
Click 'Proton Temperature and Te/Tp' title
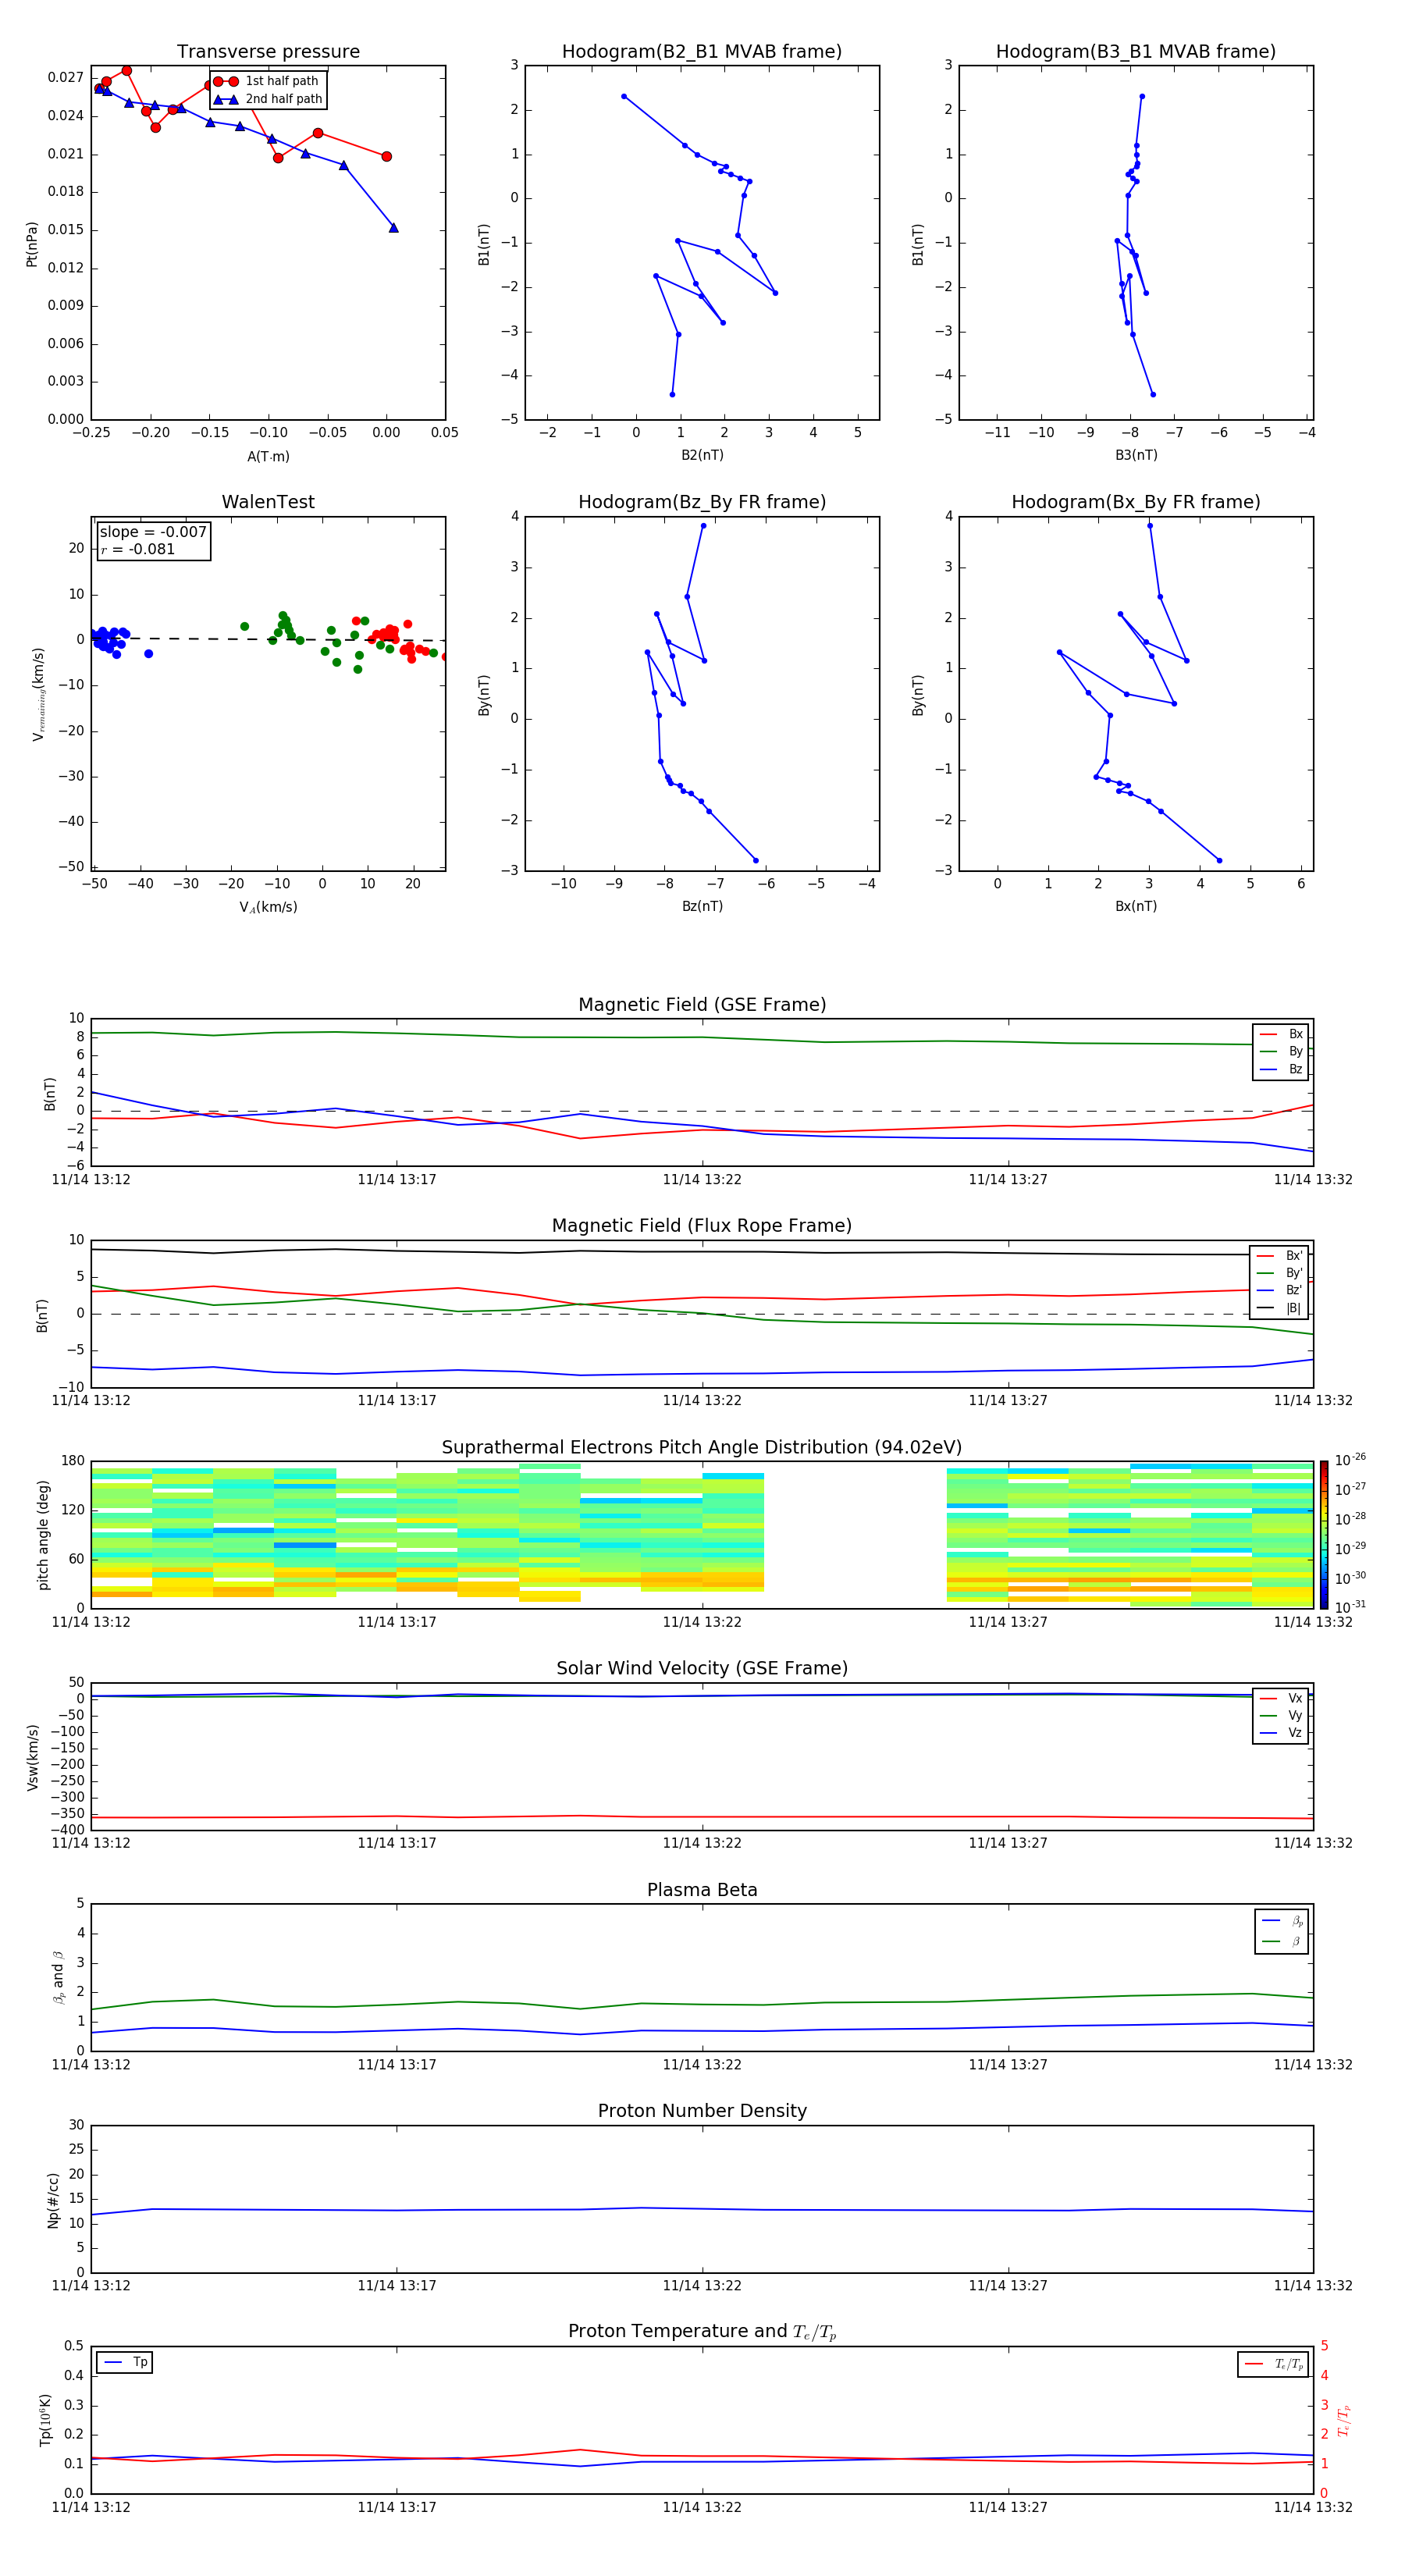(702, 2332)
